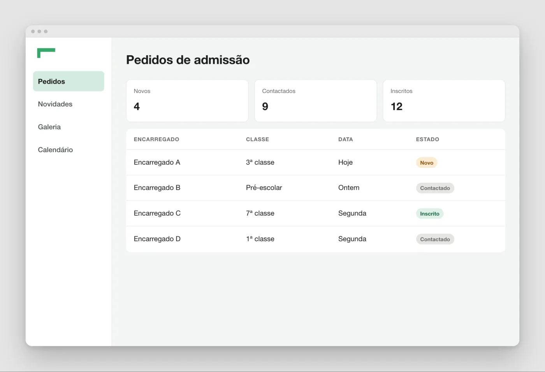Select the Novos summary card
The image size is (545, 372).
187,101
